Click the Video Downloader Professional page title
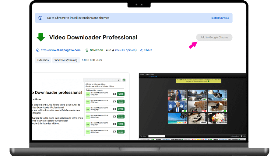Viewport: 274px width, 156px height. (x=93, y=37)
